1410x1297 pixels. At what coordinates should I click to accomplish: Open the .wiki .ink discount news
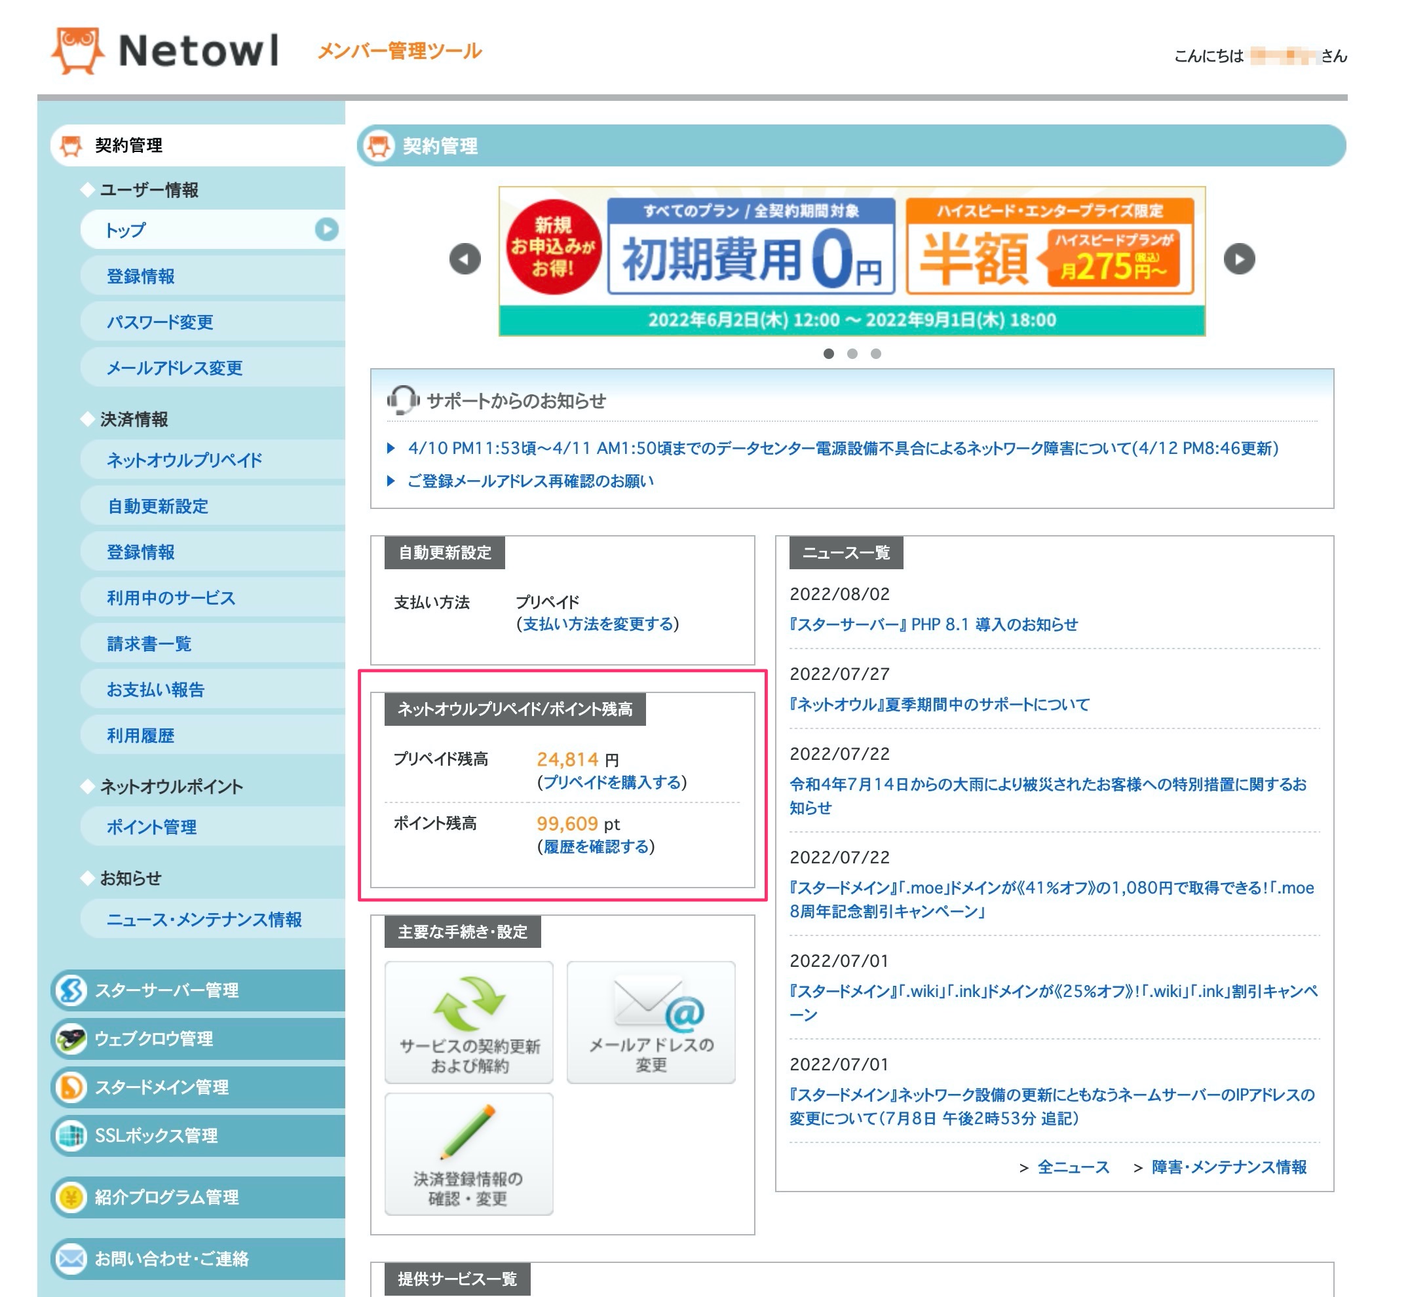[1054, 1003]
